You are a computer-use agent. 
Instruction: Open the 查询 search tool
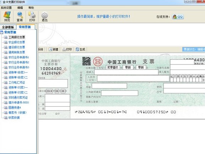click(20, 16)
